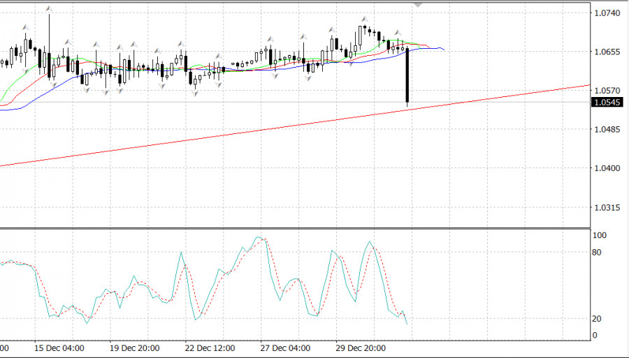Click the 1.0740 price scale label
The height and width of the screenshot is (358, 629).
click(605, 13)
